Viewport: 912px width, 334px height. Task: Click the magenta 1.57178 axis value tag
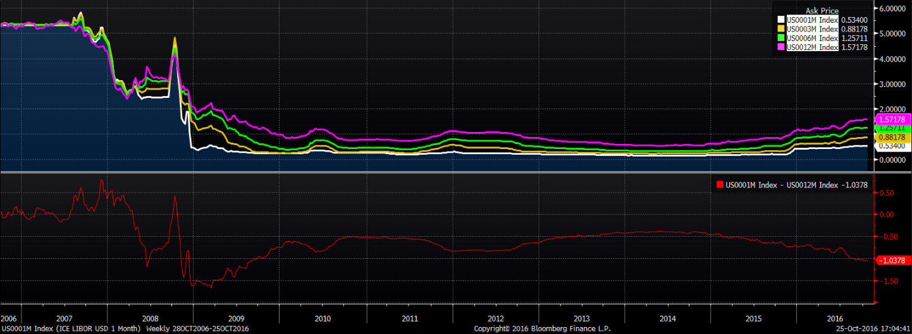[891, 119]
